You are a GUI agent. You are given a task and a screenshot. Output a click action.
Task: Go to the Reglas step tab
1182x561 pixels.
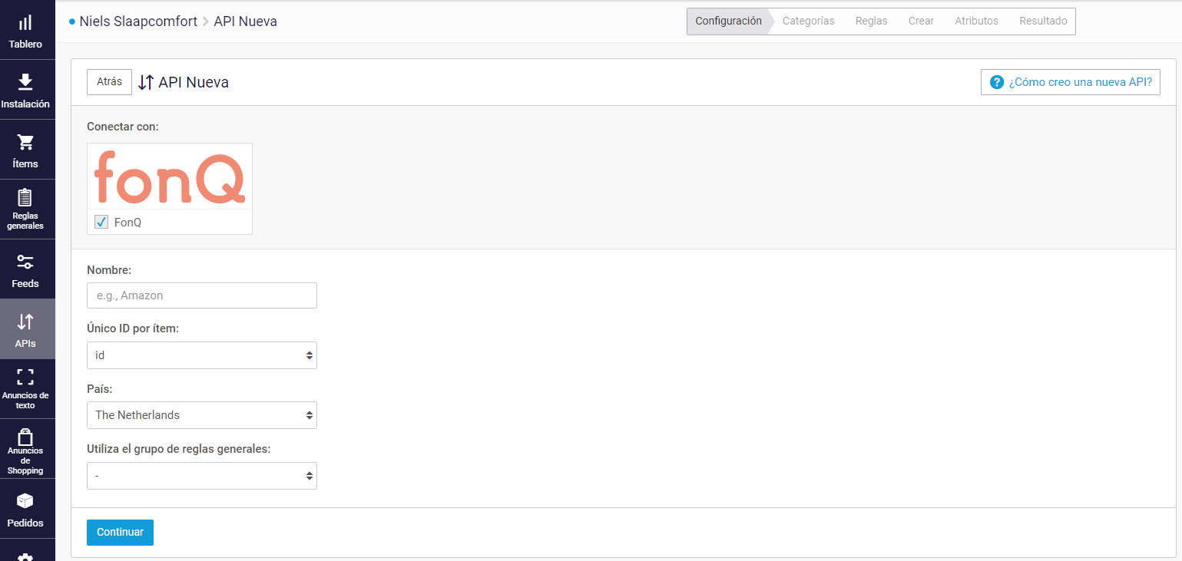click(871, 21)
